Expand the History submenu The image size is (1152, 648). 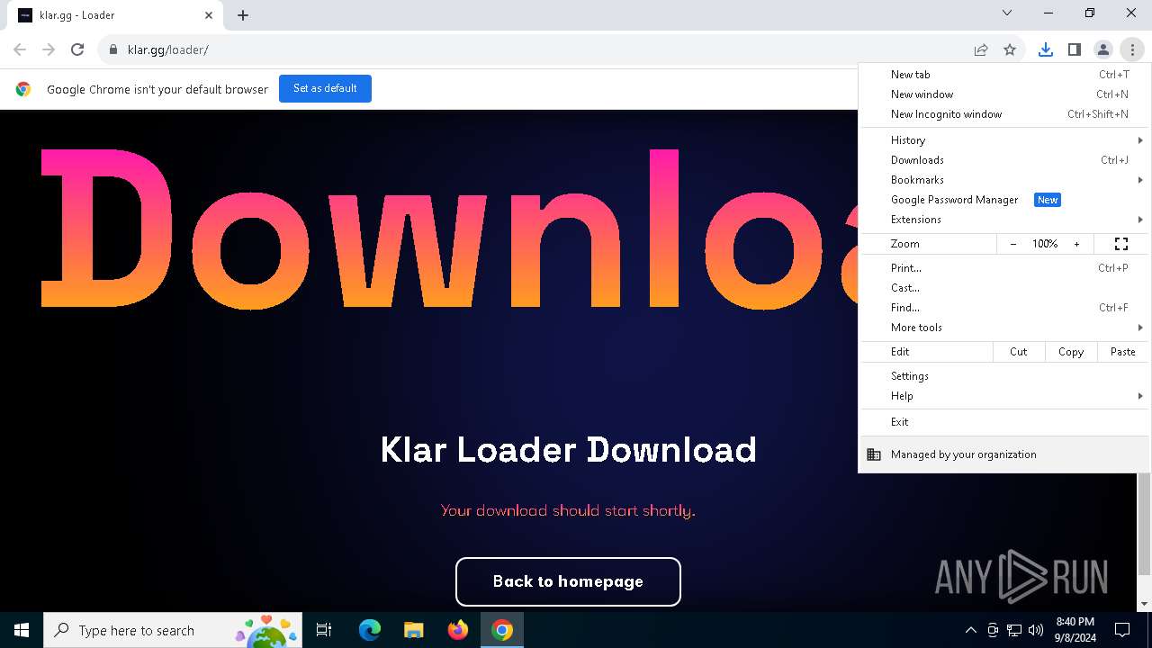pyautogui.click(x=1003, y=140)
